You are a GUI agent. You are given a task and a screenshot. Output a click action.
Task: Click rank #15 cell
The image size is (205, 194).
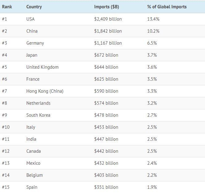(6, 187)
